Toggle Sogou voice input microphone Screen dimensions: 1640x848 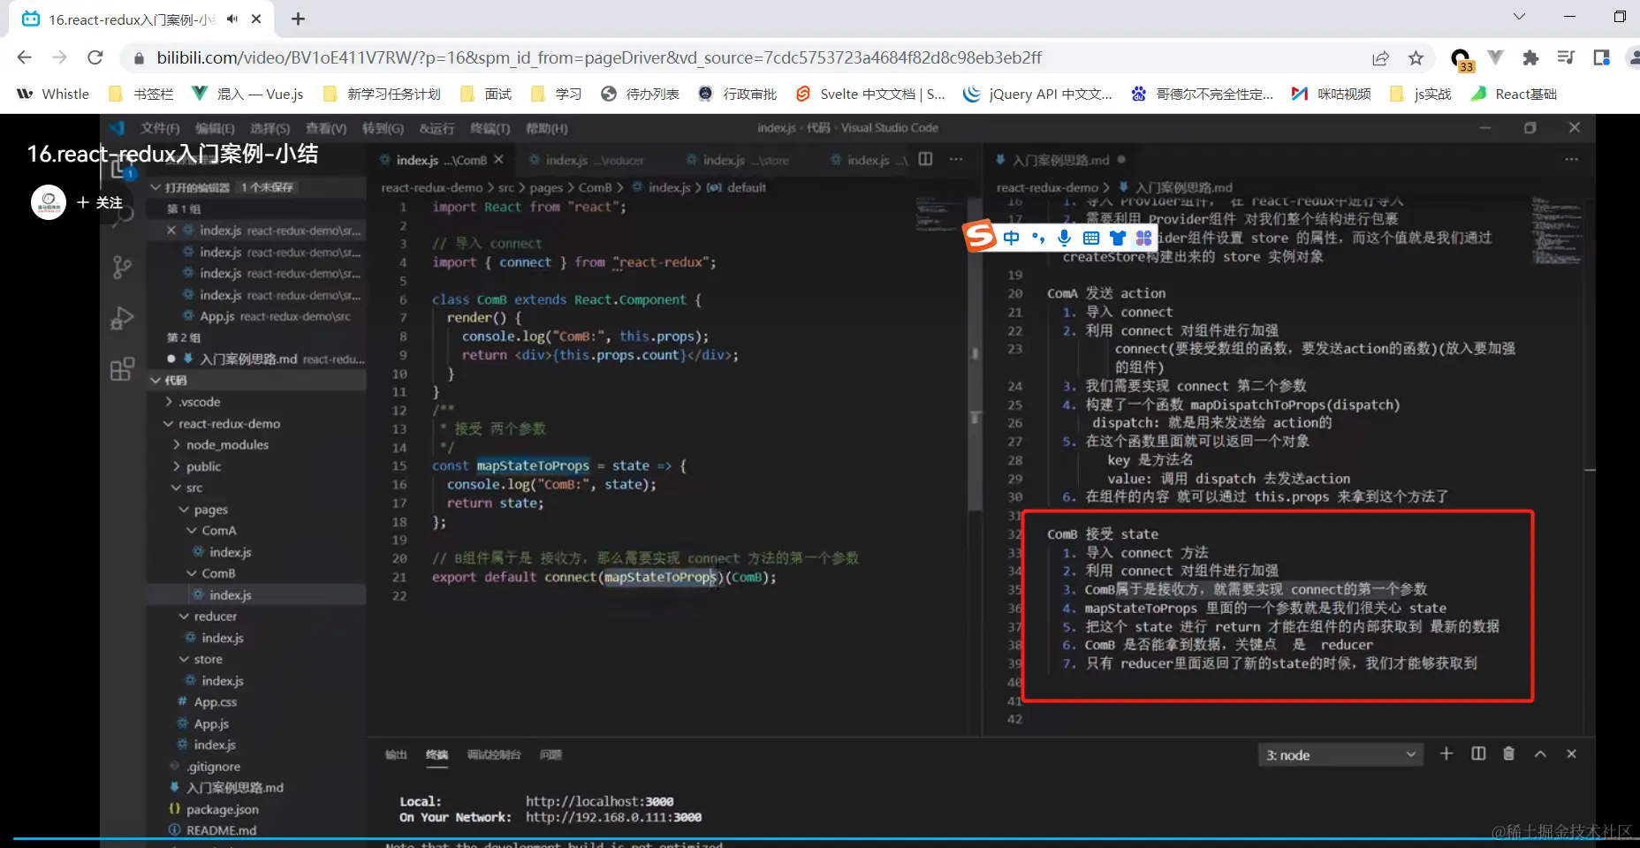coord(1065,238)
